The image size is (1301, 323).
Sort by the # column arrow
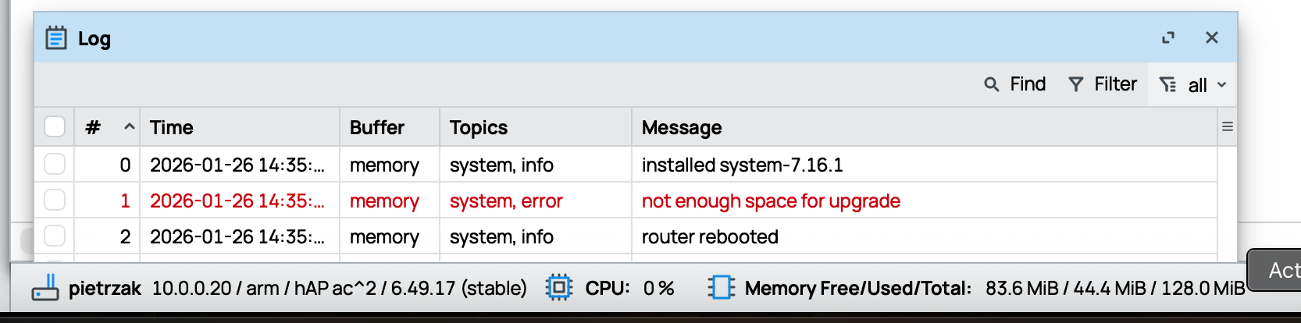click(x=130, y=126)
